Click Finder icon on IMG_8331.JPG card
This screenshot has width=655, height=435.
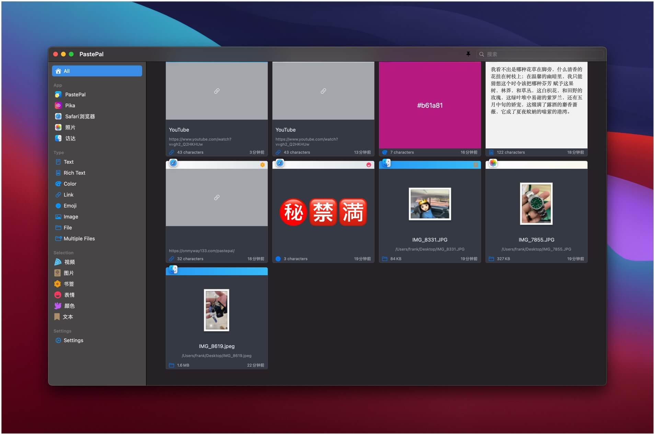(x=387, y=163)
